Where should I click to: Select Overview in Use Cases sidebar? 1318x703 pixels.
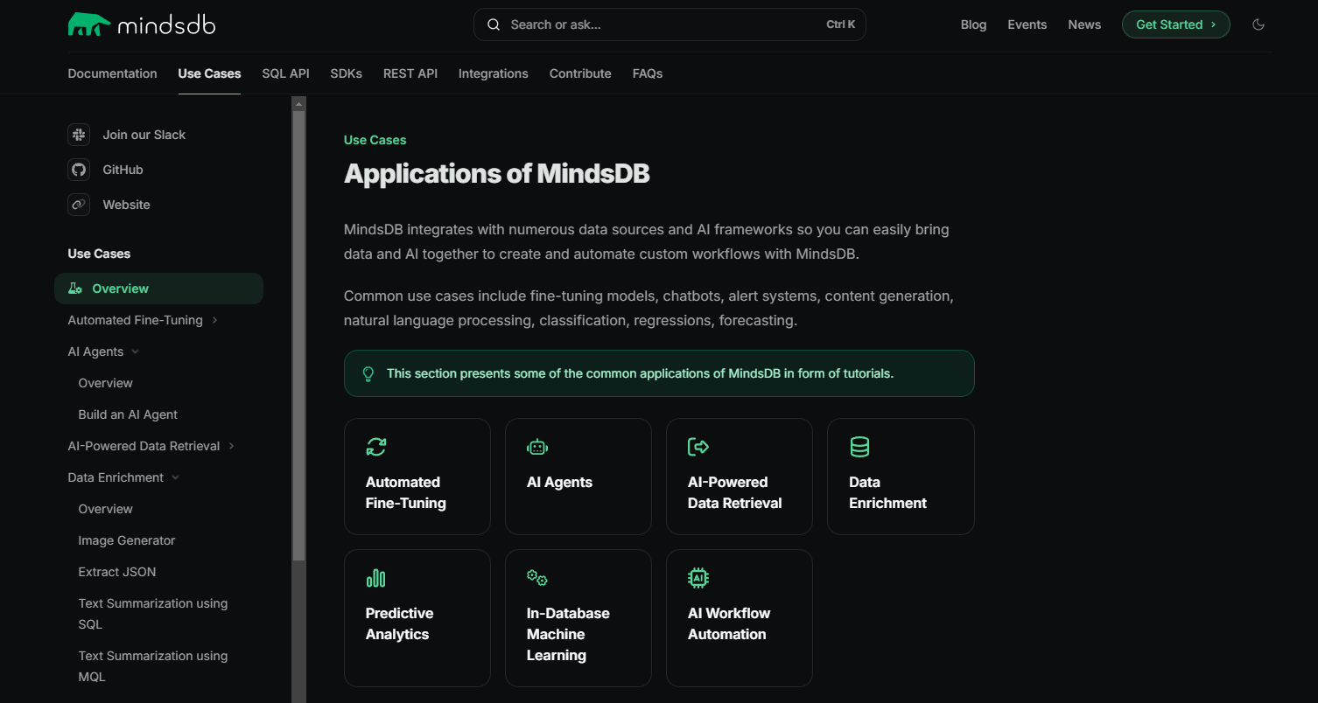coord(158,289)
